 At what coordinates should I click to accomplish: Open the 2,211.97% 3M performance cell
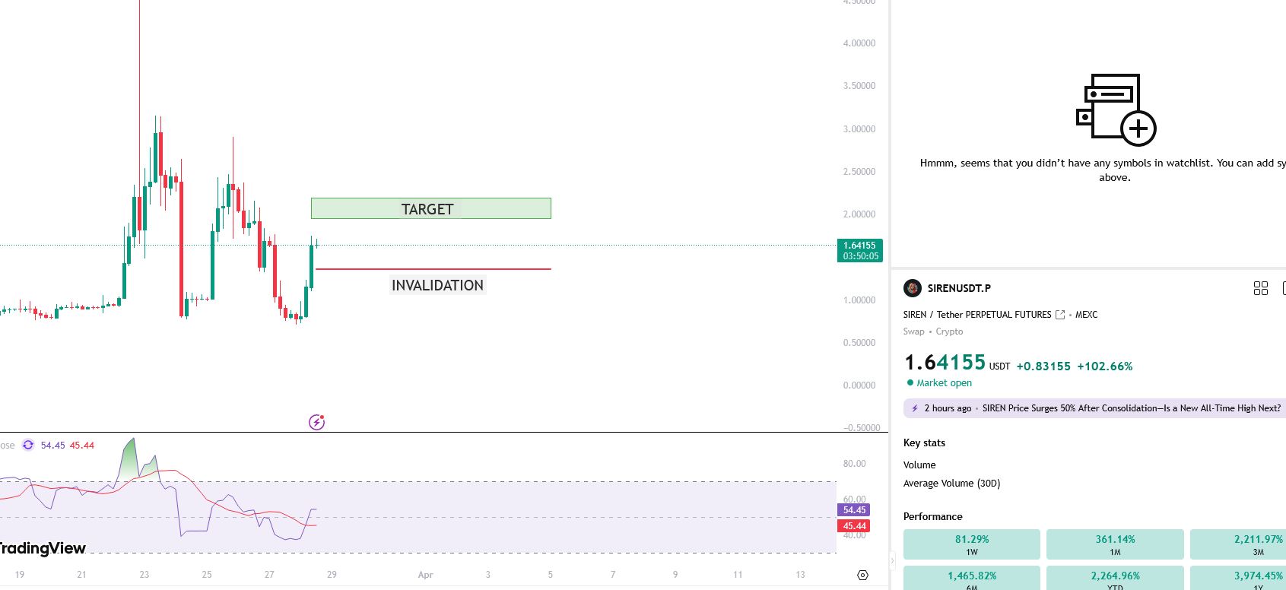(1238, 544)
